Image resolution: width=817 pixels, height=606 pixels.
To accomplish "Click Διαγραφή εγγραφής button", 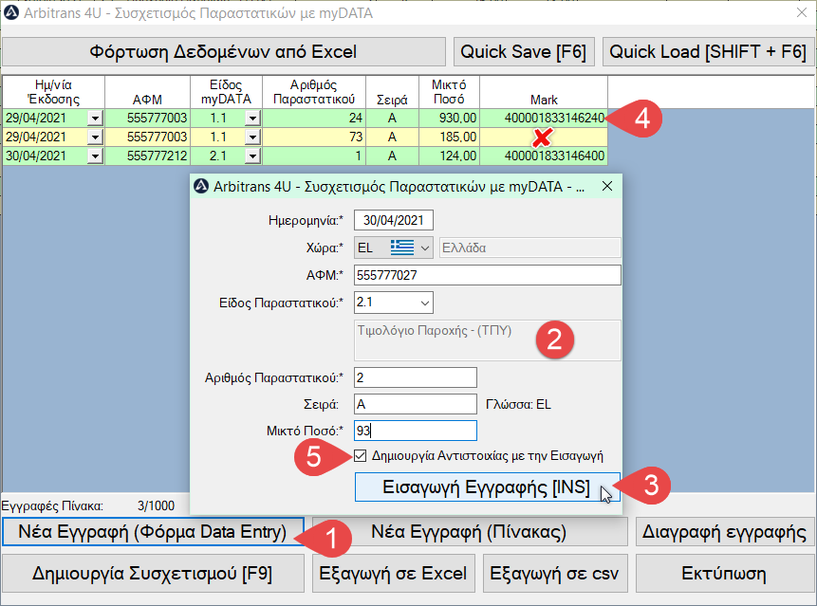I will [x=724, y=531].
